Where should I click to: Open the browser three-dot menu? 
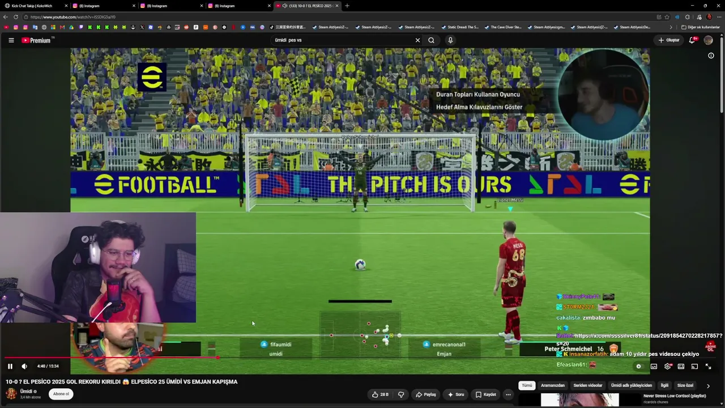(x=718, y=17)
